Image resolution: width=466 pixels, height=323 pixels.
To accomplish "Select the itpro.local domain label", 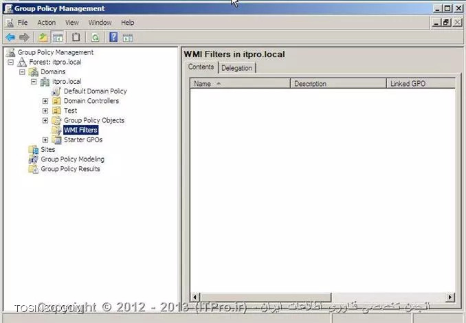I will click(x=67, y=81).
